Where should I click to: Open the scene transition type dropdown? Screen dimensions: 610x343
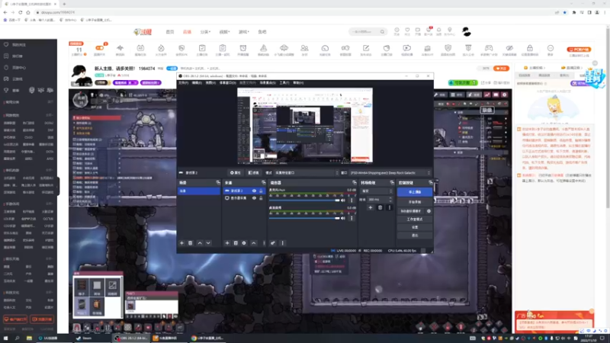click(377, 191)
